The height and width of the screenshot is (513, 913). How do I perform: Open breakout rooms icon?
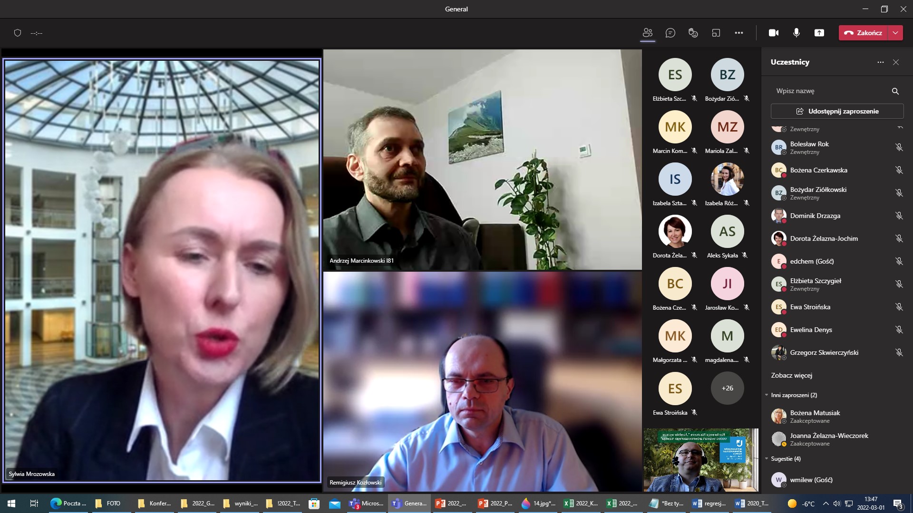tap(716, 33)
